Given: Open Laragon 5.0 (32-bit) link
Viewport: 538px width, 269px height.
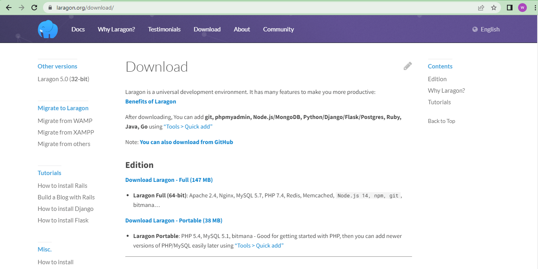Looking at the screenshot, I should tap(63, 79).
